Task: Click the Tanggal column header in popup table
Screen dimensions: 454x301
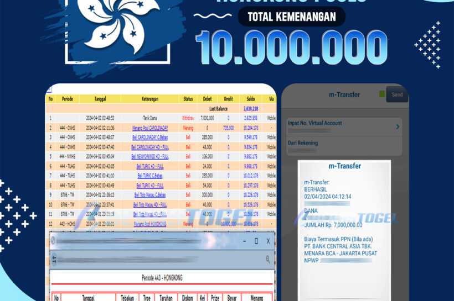Action: click(88, 297)
